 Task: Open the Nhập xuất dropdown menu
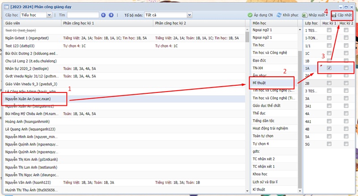315,15
